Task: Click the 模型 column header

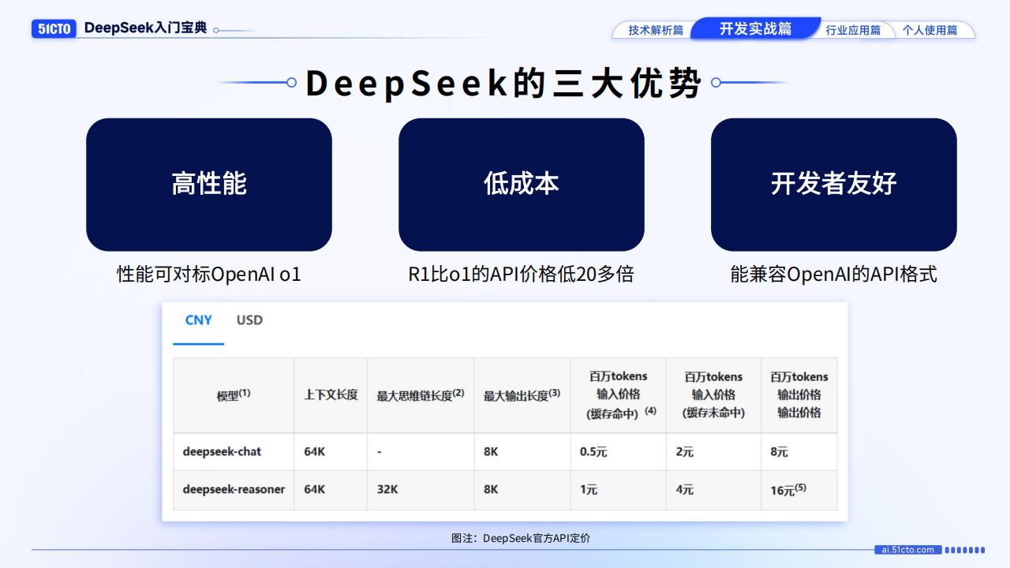Action: (233, 394)
